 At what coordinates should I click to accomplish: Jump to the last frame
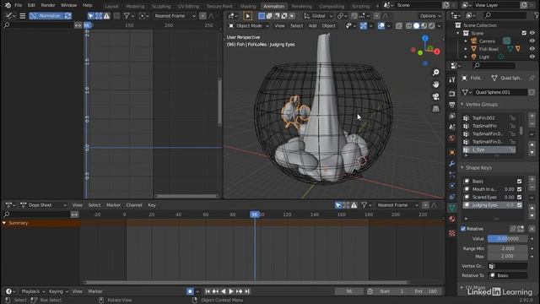247,291
